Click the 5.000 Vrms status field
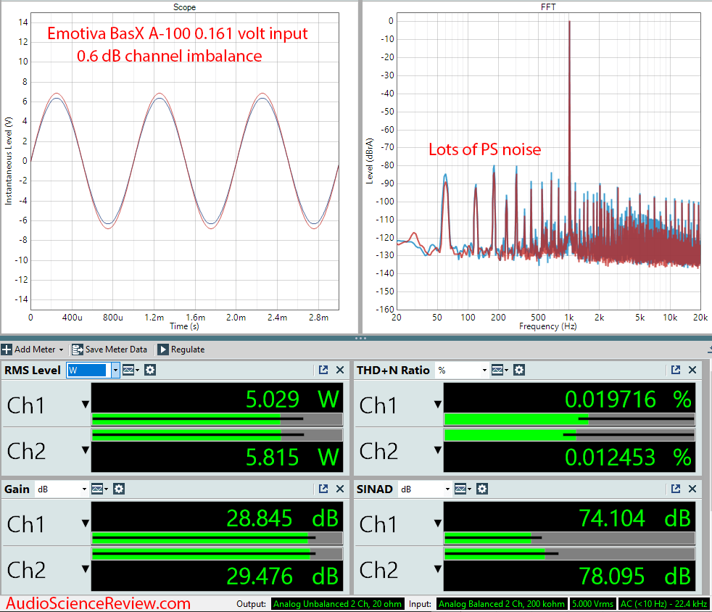Screen dimensions: 712x612 [x=592, y=604]
